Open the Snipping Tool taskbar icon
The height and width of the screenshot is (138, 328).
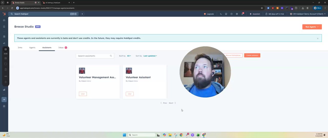176,135
